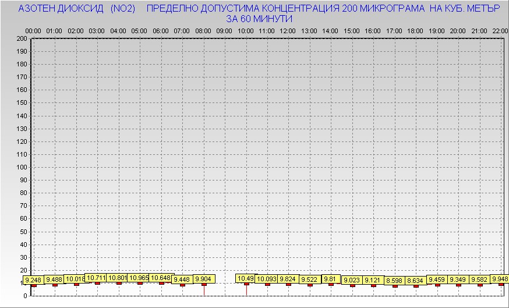Image resolution: width=509 pixels, height=308 pixels.
Task: Click the 50 value on vertical axis
Action: pos(23,231)
